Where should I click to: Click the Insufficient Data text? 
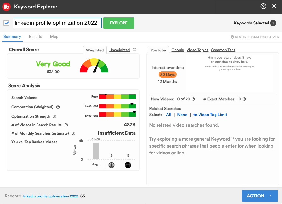click(117, 133)
